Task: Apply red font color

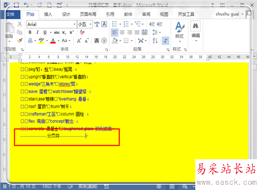Action: (53, 41)
